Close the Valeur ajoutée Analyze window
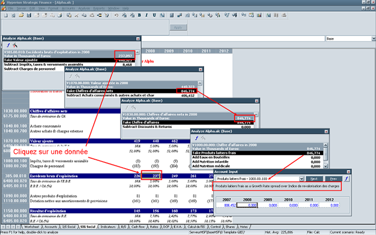 click(x=200, y=69)
